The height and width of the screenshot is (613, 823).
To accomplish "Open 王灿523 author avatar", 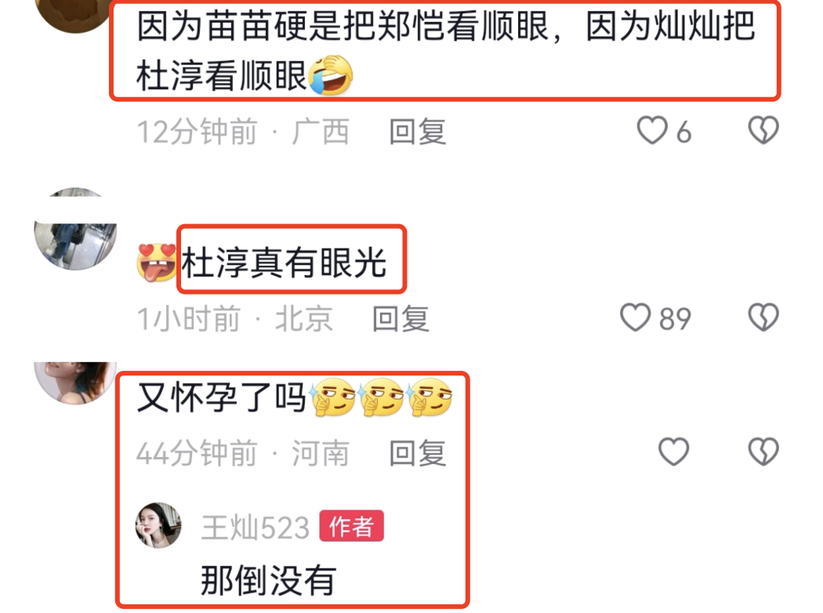I will point(158,525).
